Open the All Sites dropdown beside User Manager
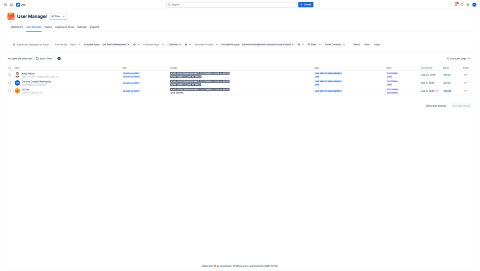 click(59, 16)
